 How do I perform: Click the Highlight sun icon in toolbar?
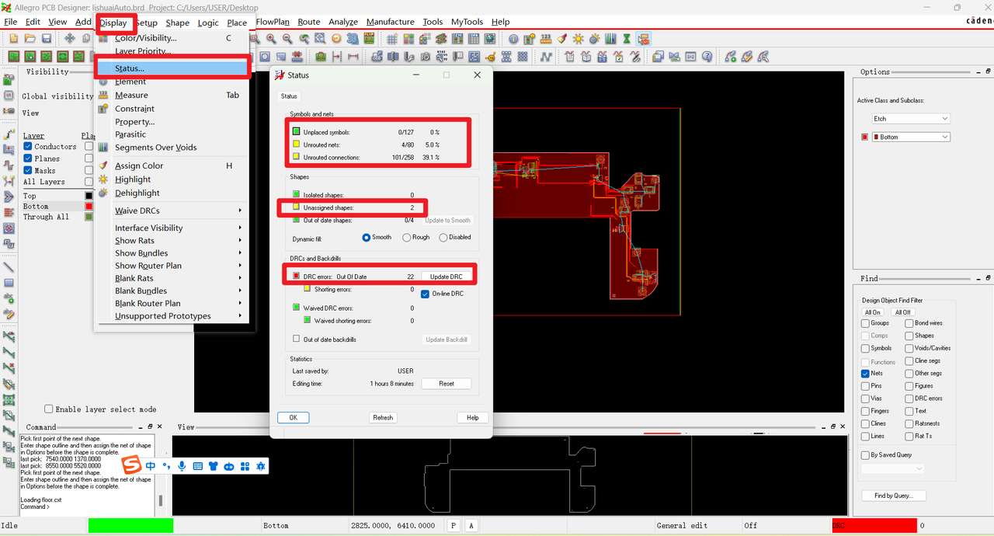pos(579,38)
